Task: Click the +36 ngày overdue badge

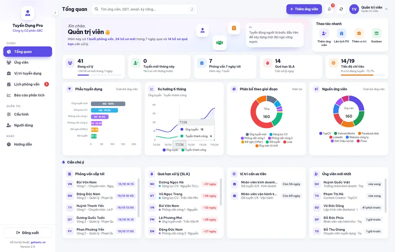Action: [x=209, y=196]
